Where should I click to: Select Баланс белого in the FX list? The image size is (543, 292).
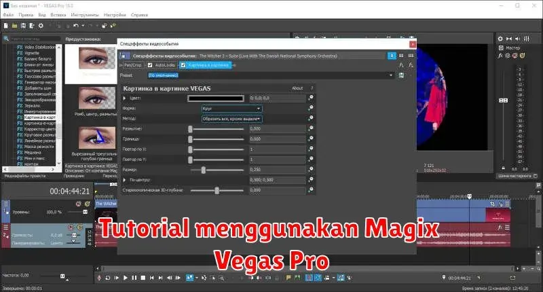[37, 59]
